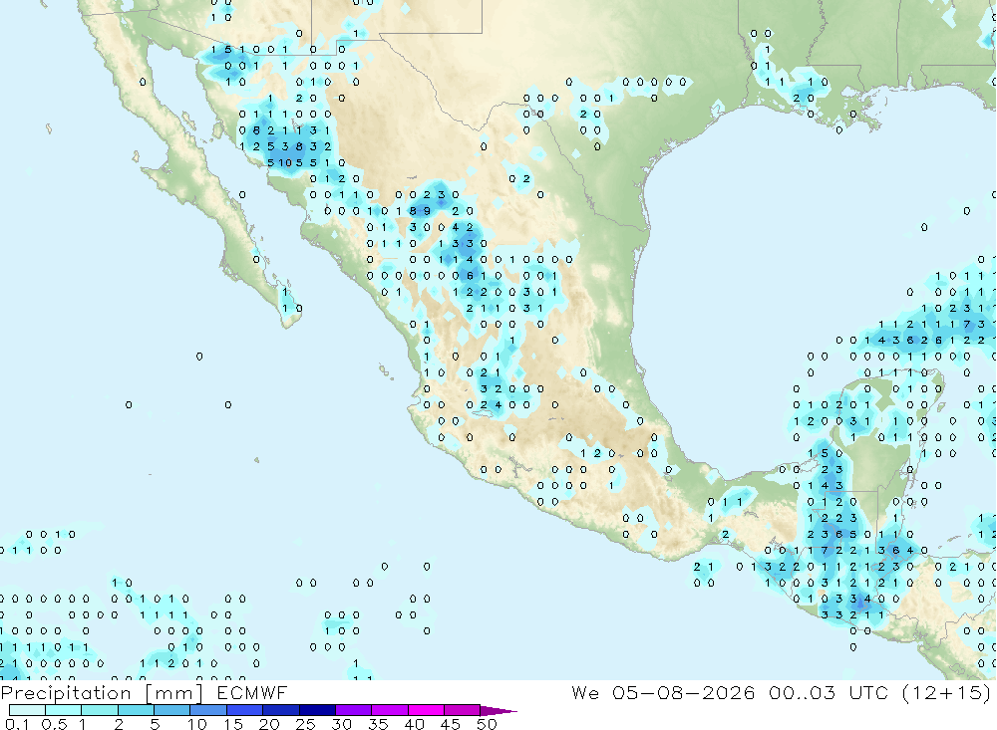Image resolution: width=997 pixels, height=730 pixels.
Task: Click the legend value "45"
Action: (x=451, y=724)
